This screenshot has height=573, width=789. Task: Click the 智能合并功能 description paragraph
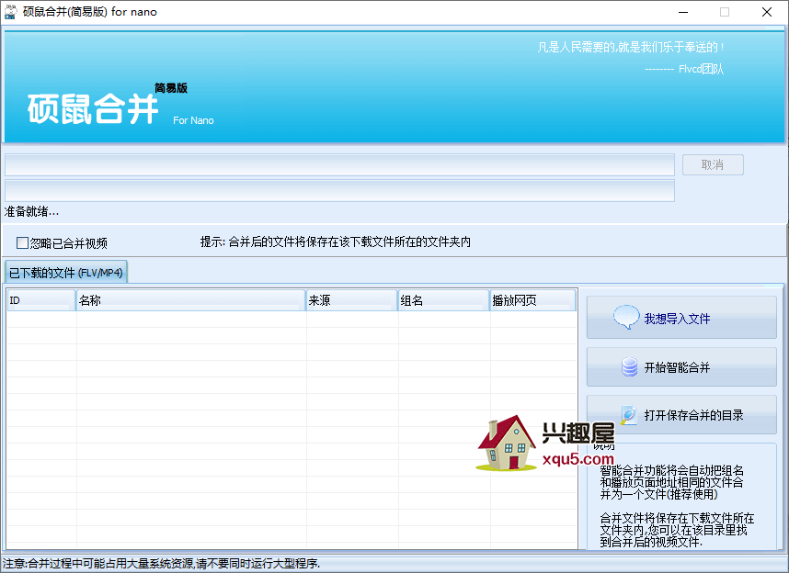click(x=672, y=482)
